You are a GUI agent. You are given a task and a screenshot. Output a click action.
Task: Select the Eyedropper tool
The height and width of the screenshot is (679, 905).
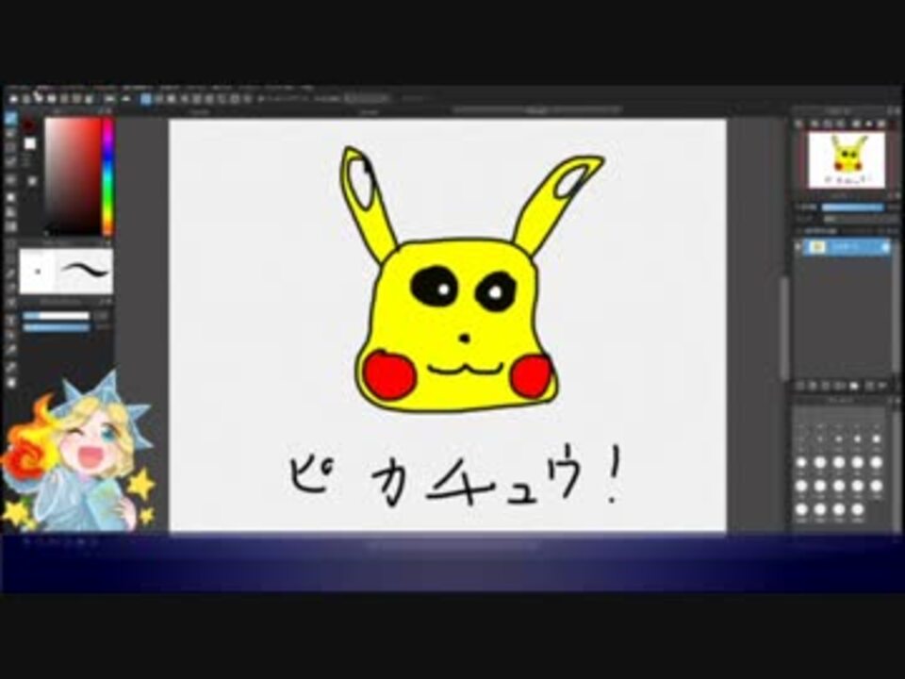[11, 368]
